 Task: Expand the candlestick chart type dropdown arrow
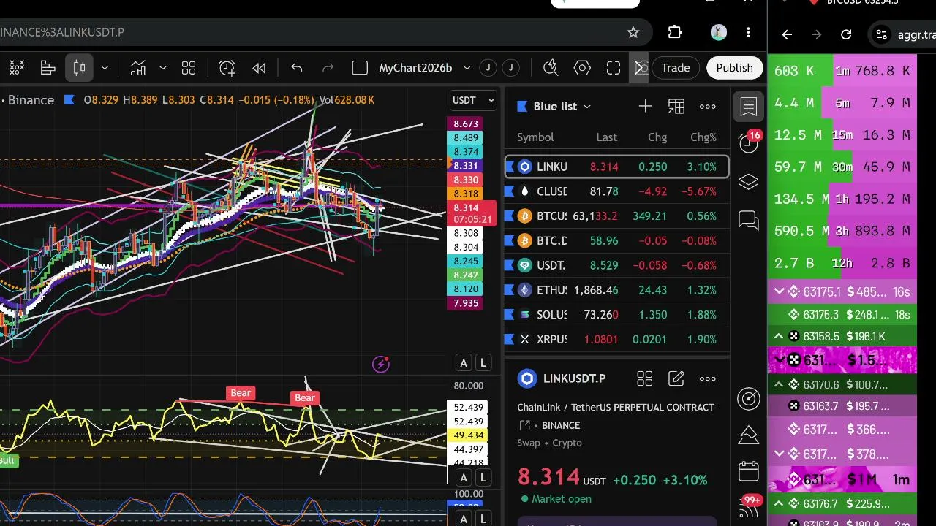pos(105,68)
